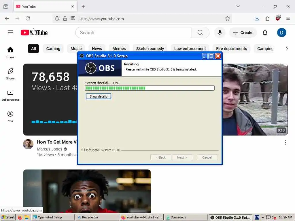Screen dimensions: 295x221
Task: Open Marcus Jones channel link
Action: pyautogui.click(x=50, y=149)
